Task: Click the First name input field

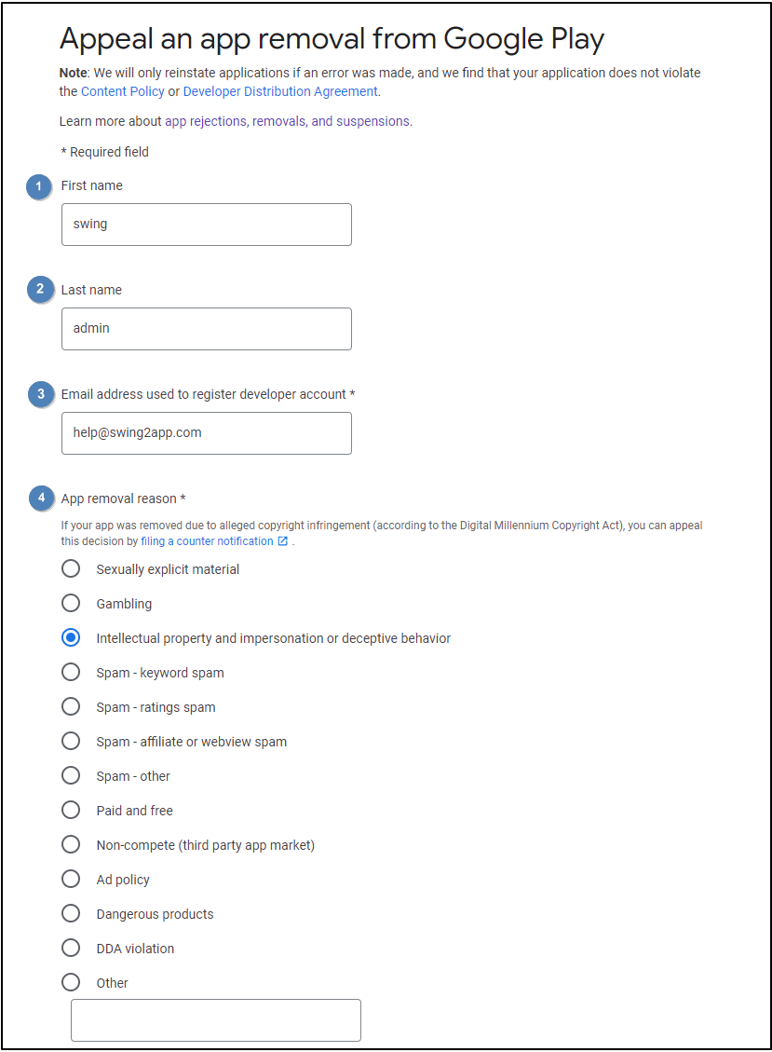Action: [x=206, y=225]
